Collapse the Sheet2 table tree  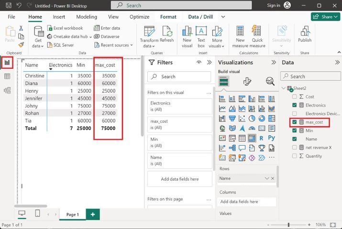click(283, 88)
